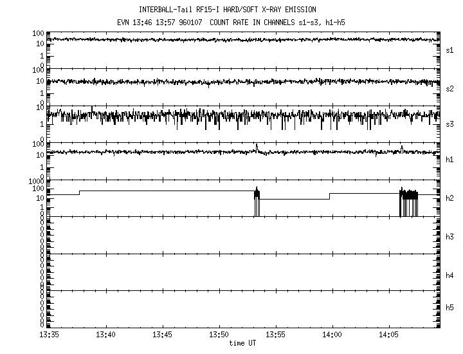
Task: Click the INTERBALL-Tail RF15-I plot title
Action: point(227,10)
